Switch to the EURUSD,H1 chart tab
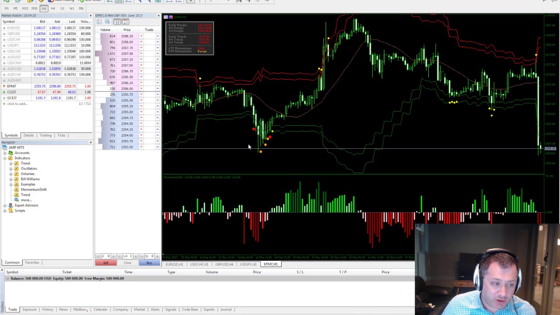The width and height of the screenshot is (560, 315). [174, 264]
